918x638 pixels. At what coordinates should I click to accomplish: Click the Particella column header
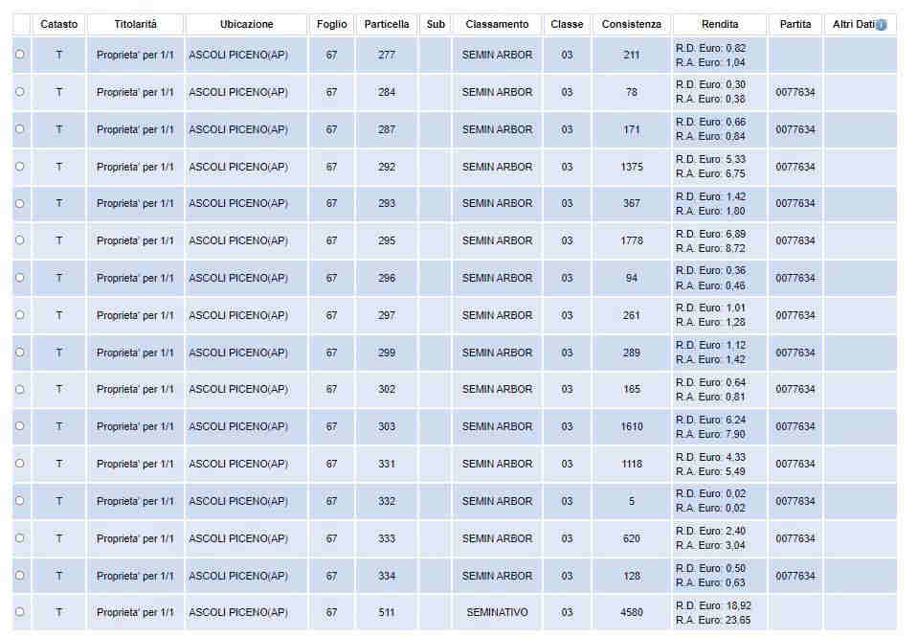tap(387, 25)
